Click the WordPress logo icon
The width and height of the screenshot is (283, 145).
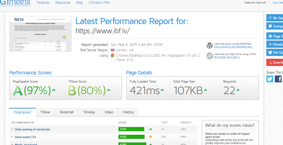tap(210, 45)
